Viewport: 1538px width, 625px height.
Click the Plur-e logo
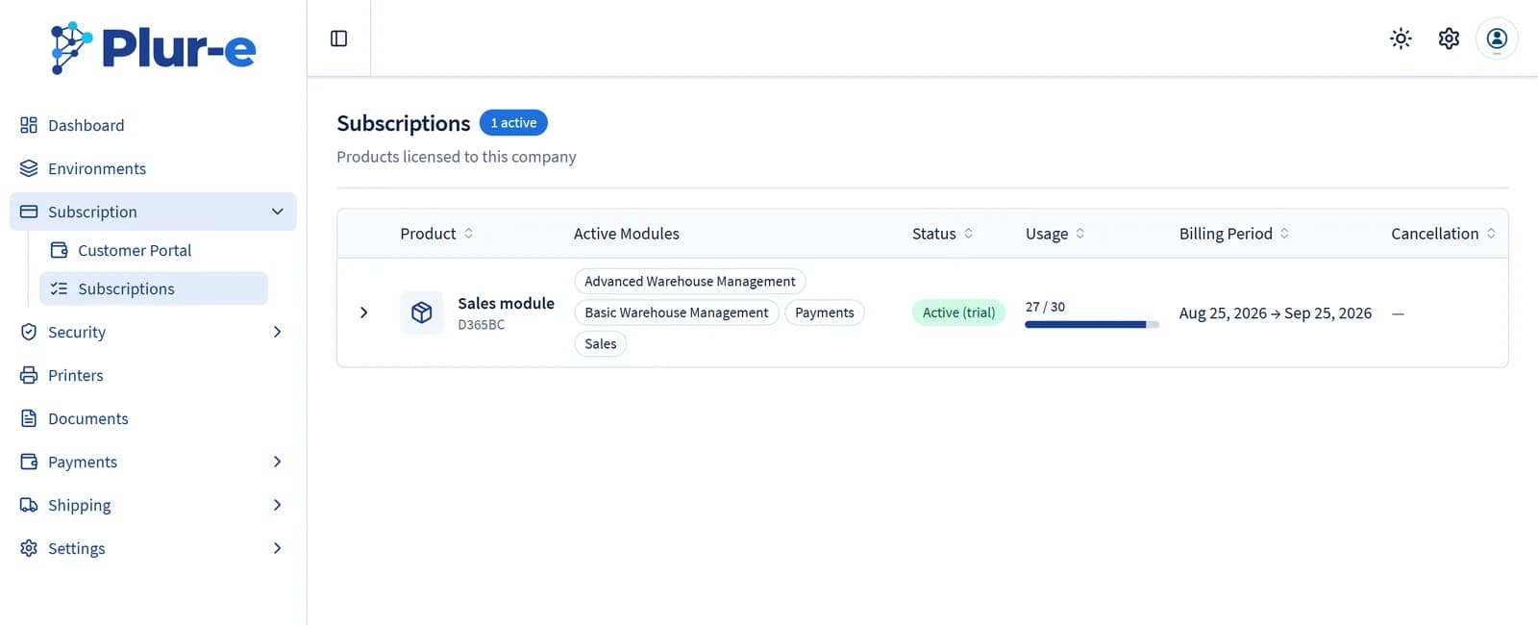(154, 47)
